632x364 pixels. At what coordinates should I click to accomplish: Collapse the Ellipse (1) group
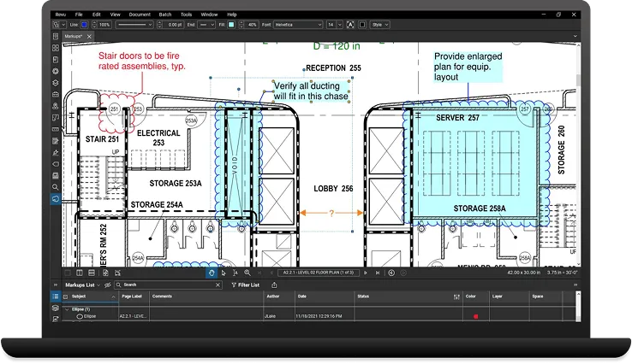coord(68,309)
